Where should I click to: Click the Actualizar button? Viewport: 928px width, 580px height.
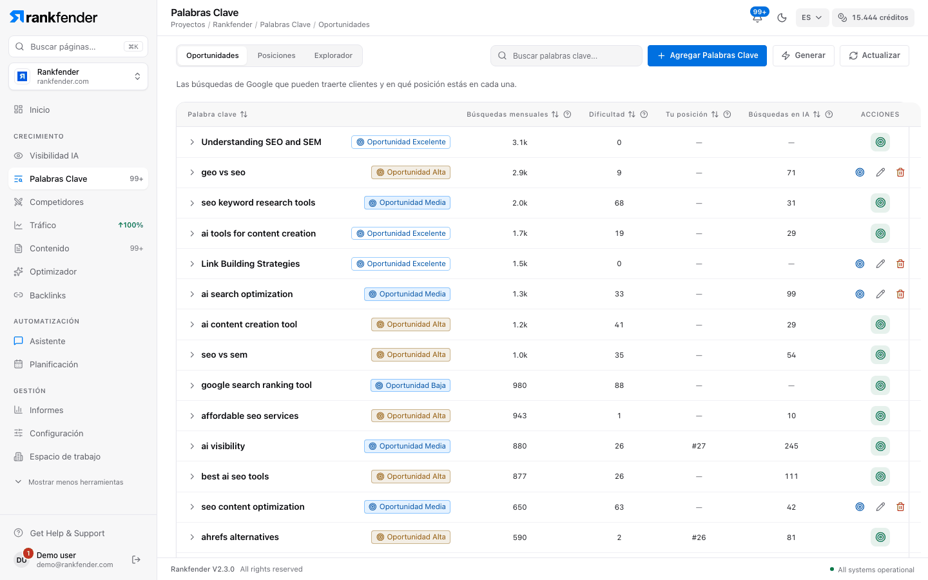[x=874, y=55]
